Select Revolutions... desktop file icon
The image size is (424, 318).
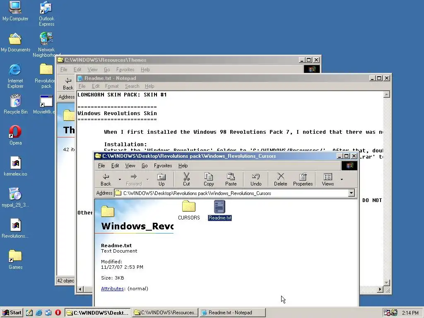(x=15, y=229)
